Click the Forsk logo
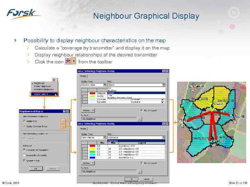This screenshot has height=187, width=250. (x=23, y=14)
